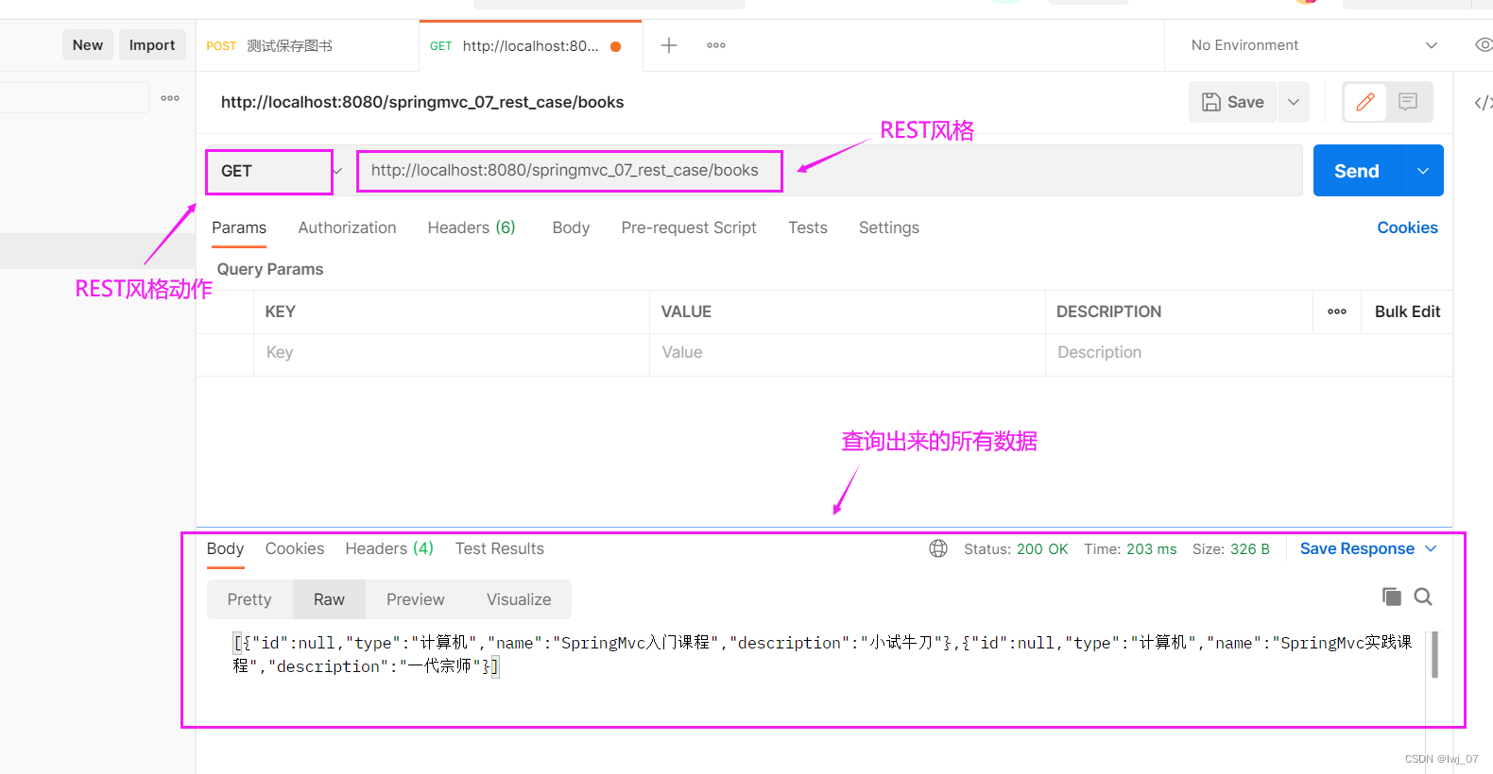The height and width of the screenshot is (774, 1493).
Task: Click the globe network information icon
Action: (x=938, y=548)
